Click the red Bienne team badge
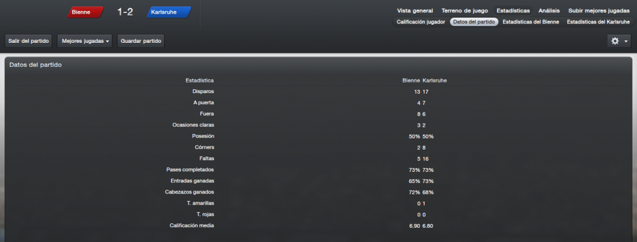Viewport: 637px width, 242px height. 86,12
